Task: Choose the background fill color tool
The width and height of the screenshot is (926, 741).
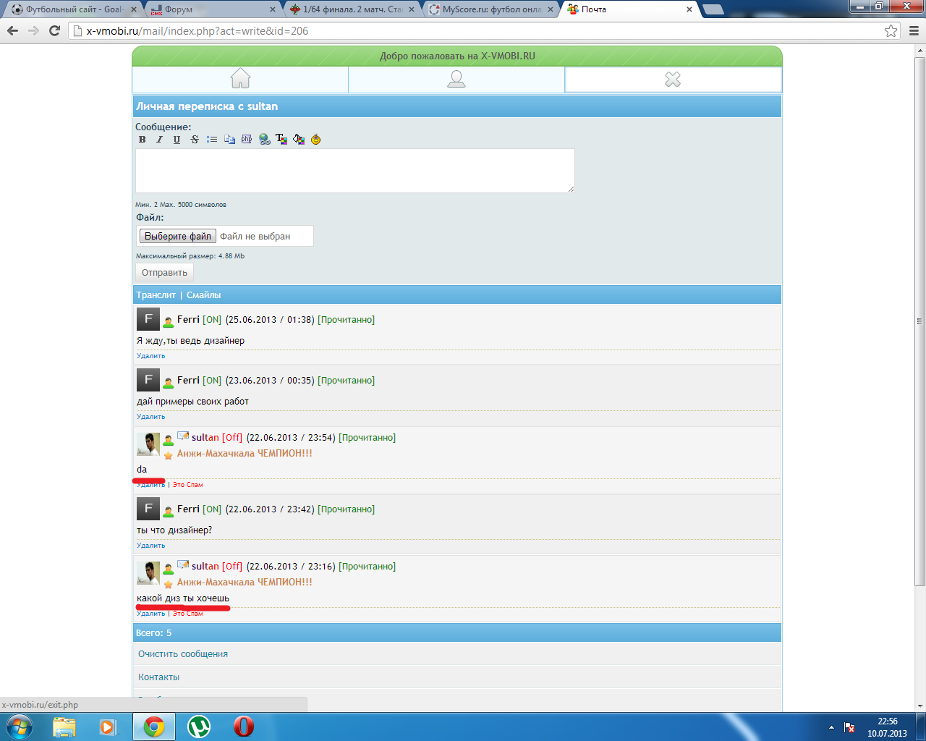Action: (299, 140)
